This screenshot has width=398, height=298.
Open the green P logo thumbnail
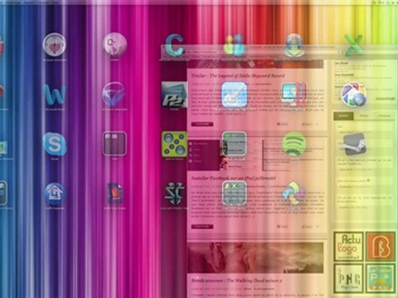point(380,278)
